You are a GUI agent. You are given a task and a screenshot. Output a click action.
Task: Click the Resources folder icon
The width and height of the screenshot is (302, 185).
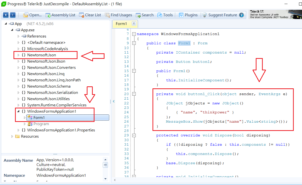(17, 136)
